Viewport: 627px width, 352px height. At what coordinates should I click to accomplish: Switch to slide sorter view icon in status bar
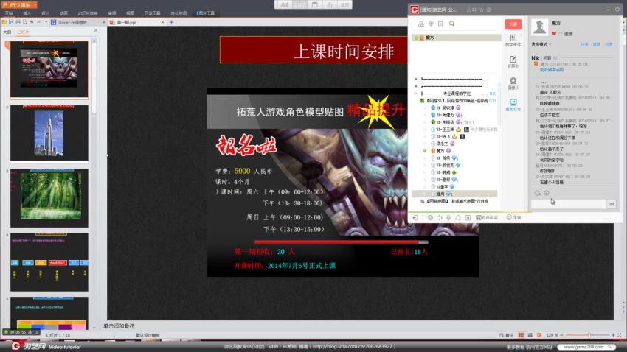[530, 335]
